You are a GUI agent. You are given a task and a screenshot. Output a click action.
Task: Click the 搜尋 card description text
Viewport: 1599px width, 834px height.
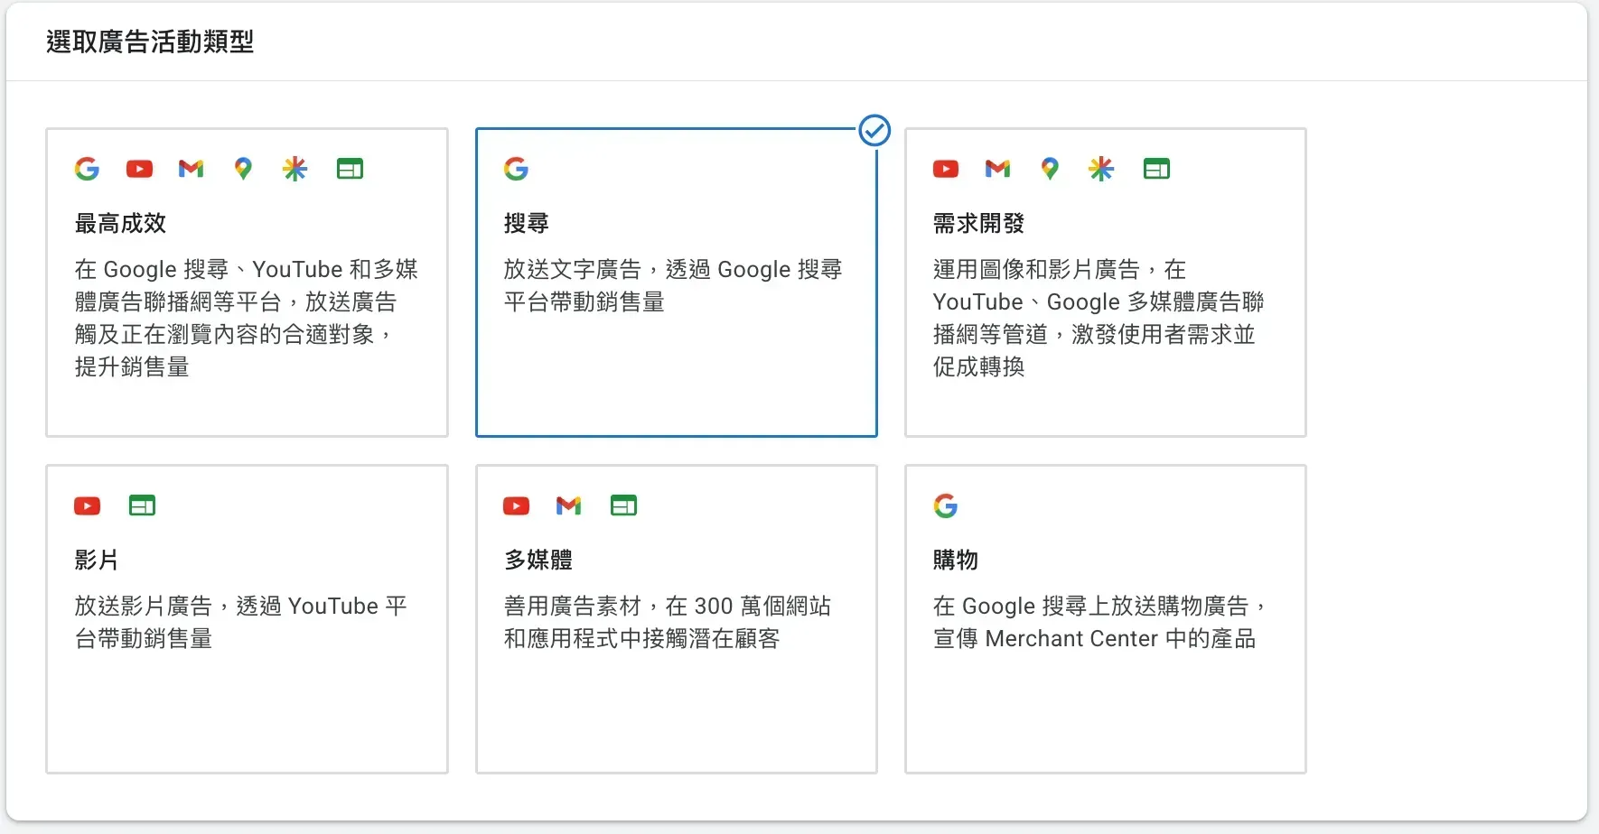click(x=673, y=285)
